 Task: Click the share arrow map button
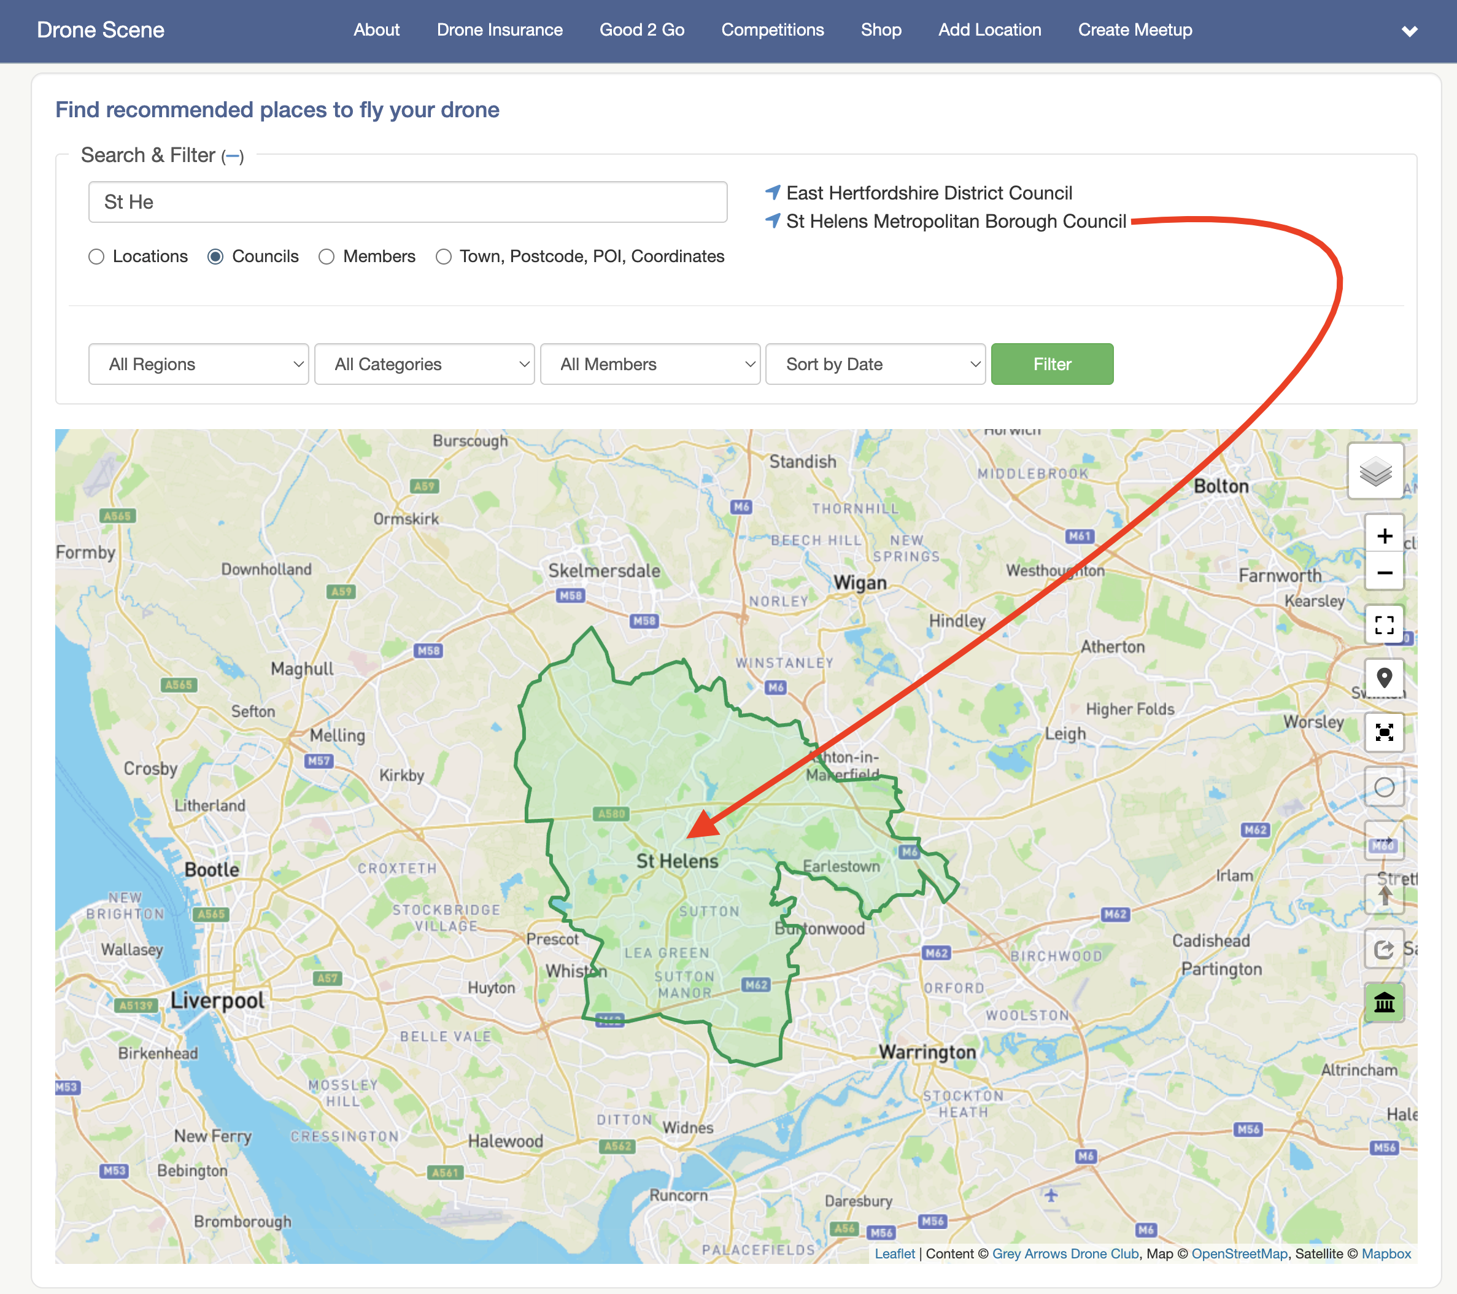[x=1383, y=949]
